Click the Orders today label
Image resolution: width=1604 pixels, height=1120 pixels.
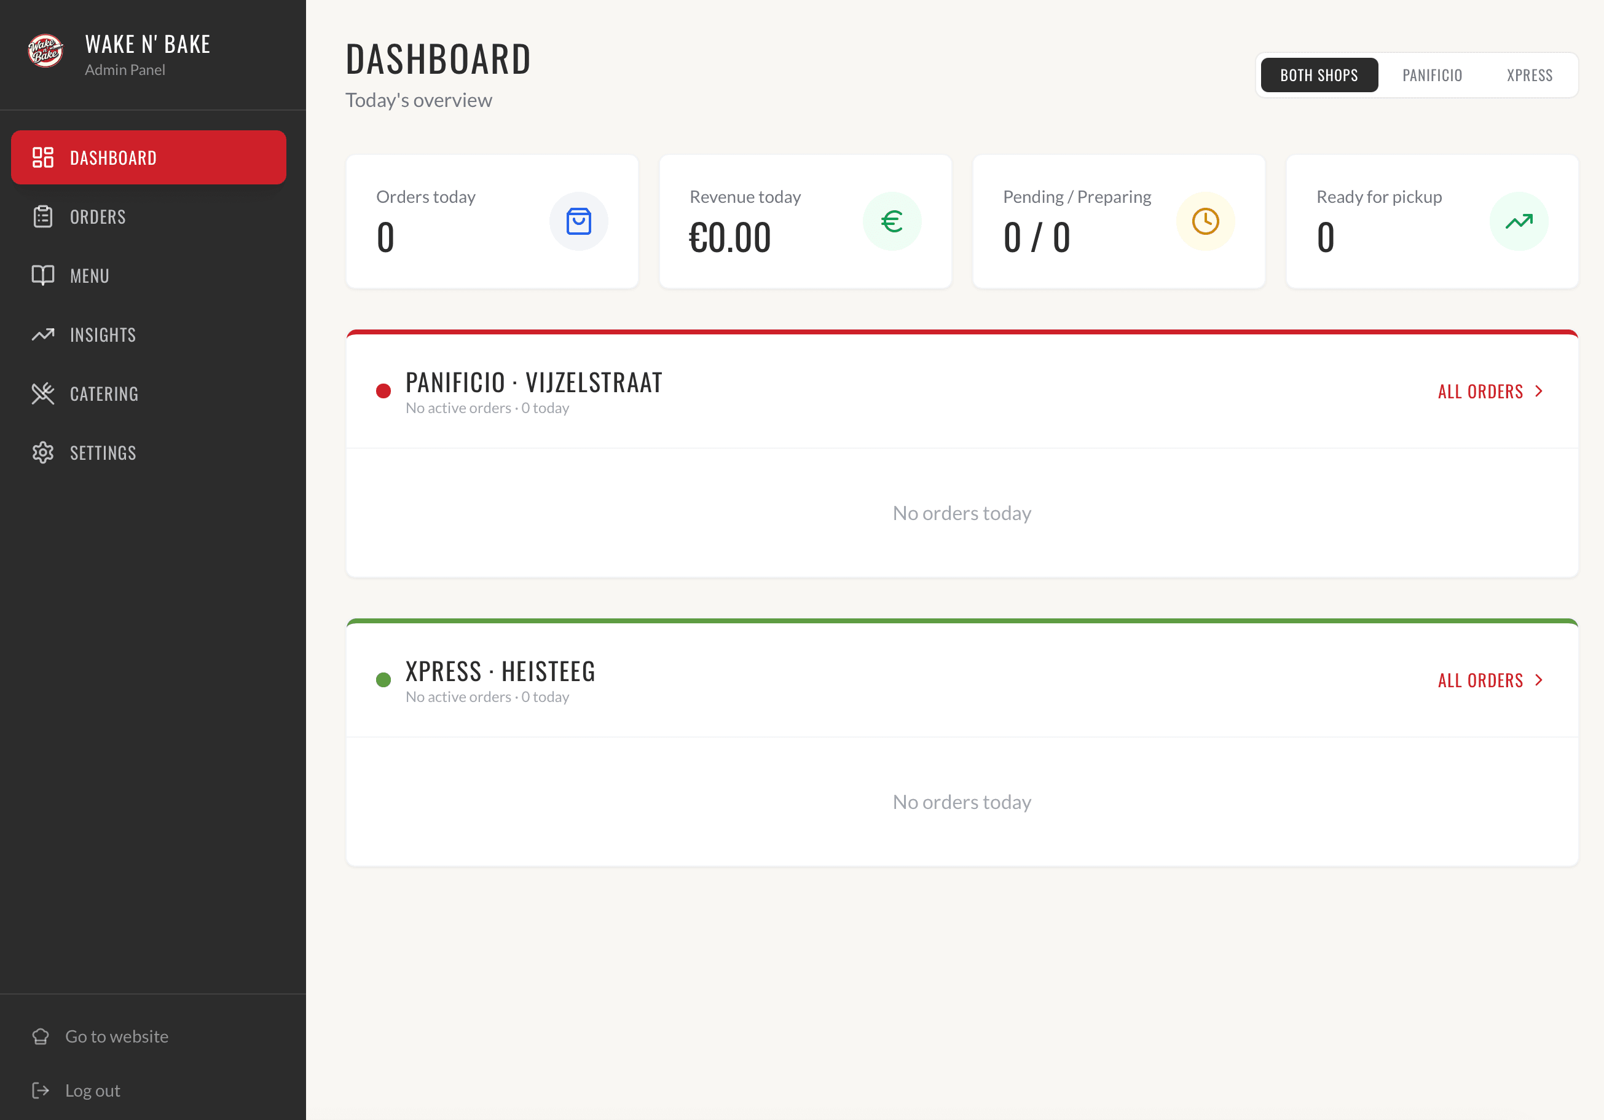425,197
